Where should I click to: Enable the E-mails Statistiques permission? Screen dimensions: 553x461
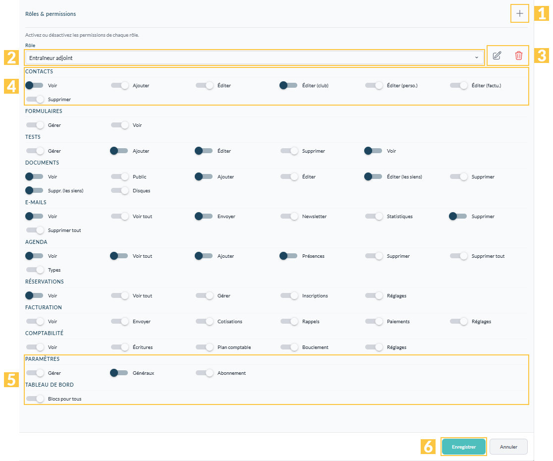coord(374,216)
